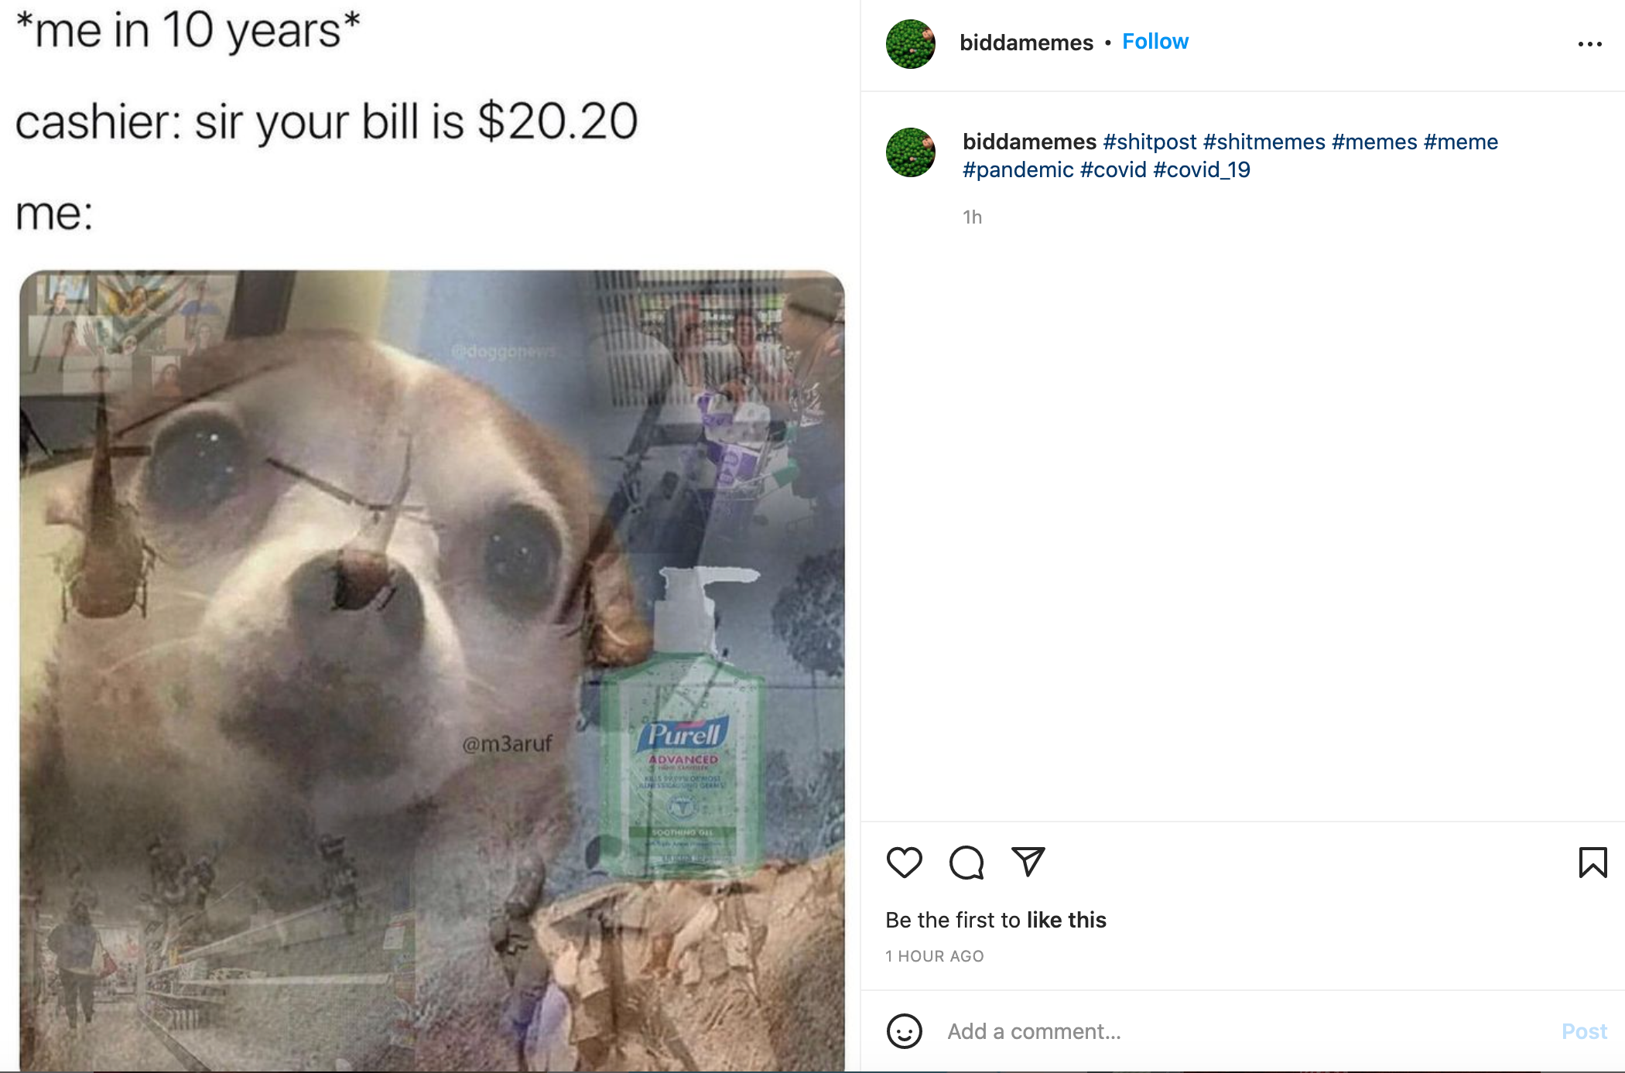
Task: Click the dog meme image
Action: tap(432, 670)
